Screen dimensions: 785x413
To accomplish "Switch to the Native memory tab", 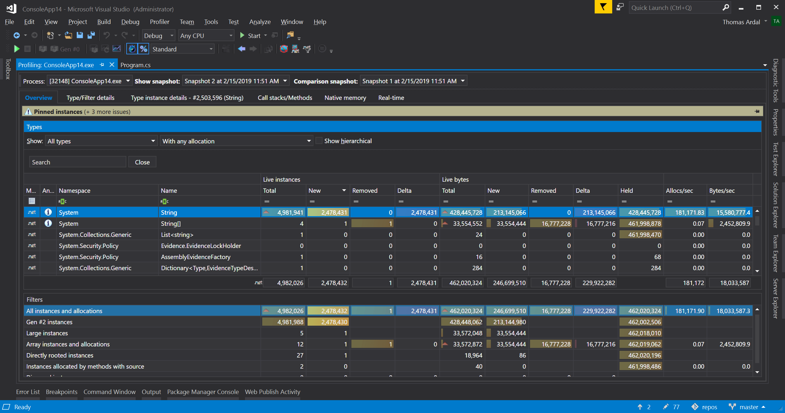I will tap(345, 98).
